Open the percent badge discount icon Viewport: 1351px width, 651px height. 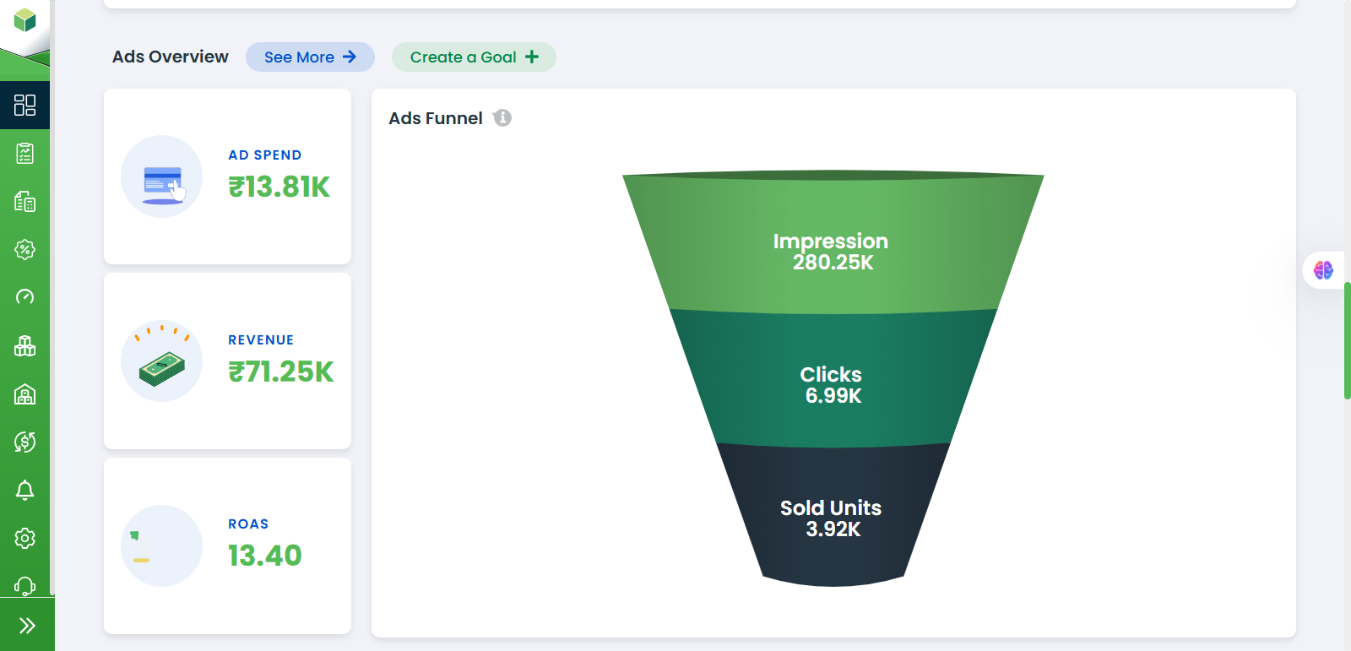[24, 249]
